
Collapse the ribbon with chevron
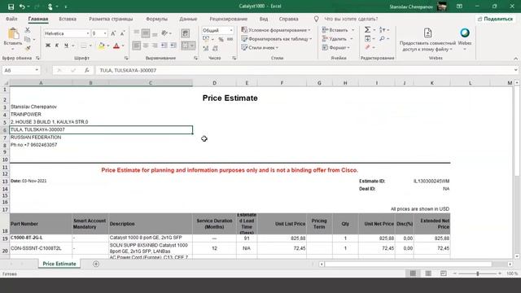[515, 59]
